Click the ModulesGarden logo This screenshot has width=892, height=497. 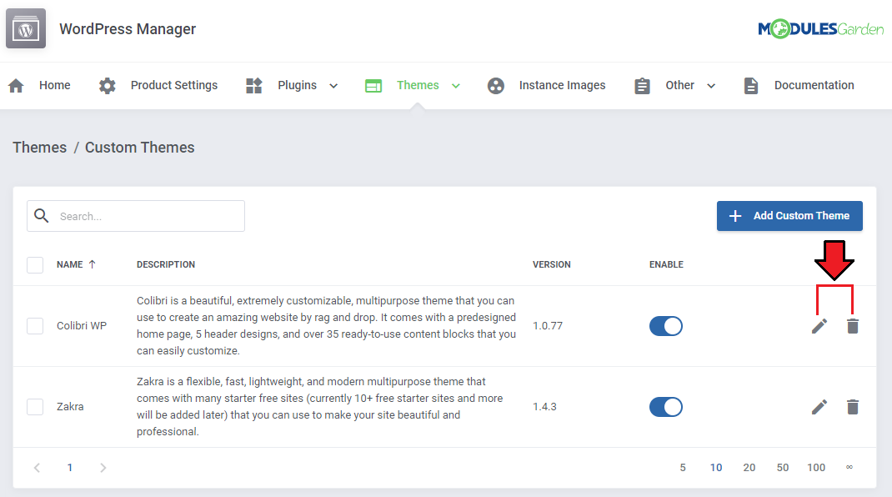click(820, 28)
